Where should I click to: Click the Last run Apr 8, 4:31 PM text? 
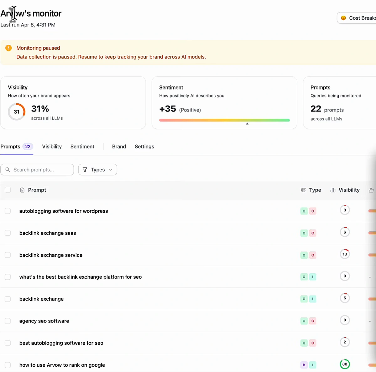click(28, 25)
